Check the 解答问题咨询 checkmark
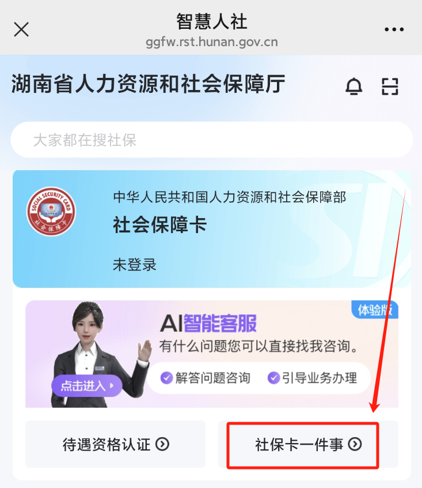 click(167, 378)
